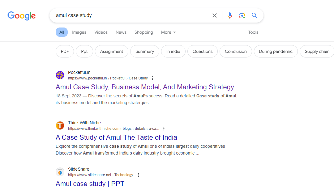The image size is (334, 187).
Task: Open A Case Study of Amul link
Action: (116, 137)
